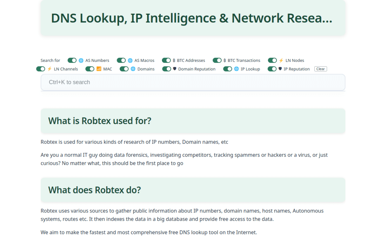This screenshot has height=238, width=381.
Task: Click the DNS Lookup page heading
Action: coord(191,18)
